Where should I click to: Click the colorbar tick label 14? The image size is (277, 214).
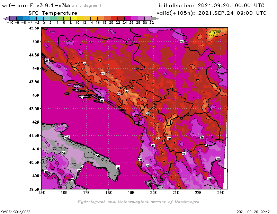point(91,23)
